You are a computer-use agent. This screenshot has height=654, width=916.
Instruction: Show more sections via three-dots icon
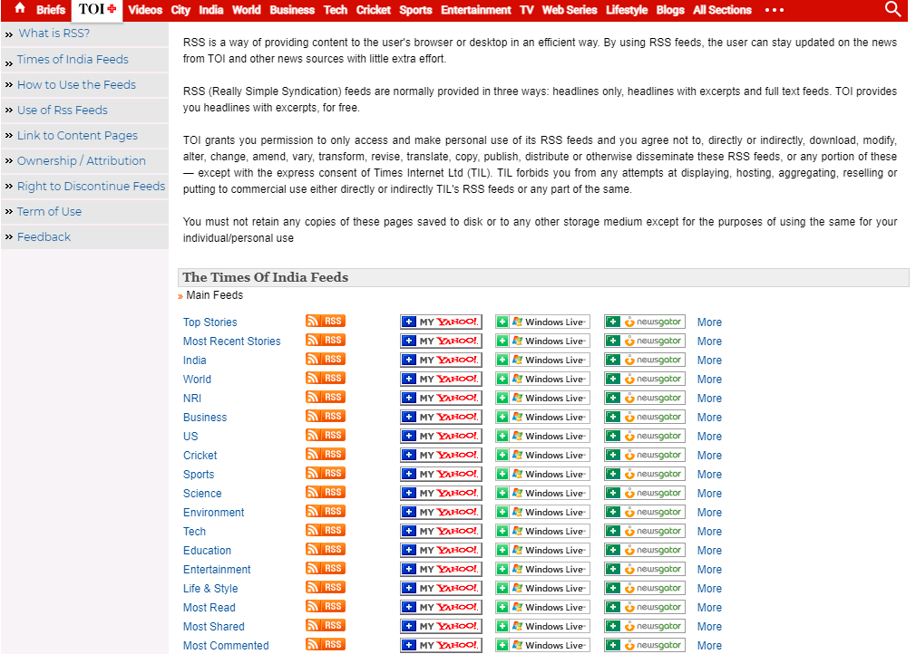(x=774, y=10)
